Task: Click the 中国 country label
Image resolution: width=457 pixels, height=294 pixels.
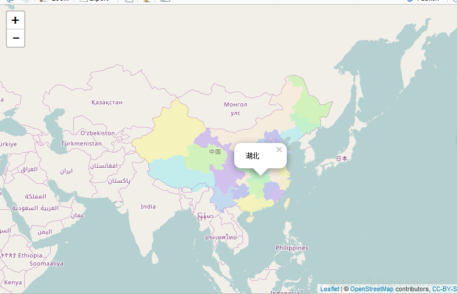Action: click(215, 152)
